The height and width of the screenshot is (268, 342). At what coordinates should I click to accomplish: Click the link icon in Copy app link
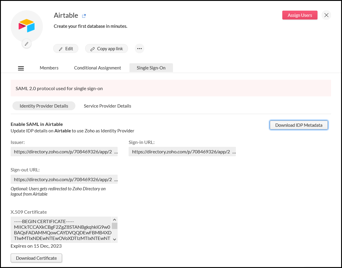click(x=93, y=48)
